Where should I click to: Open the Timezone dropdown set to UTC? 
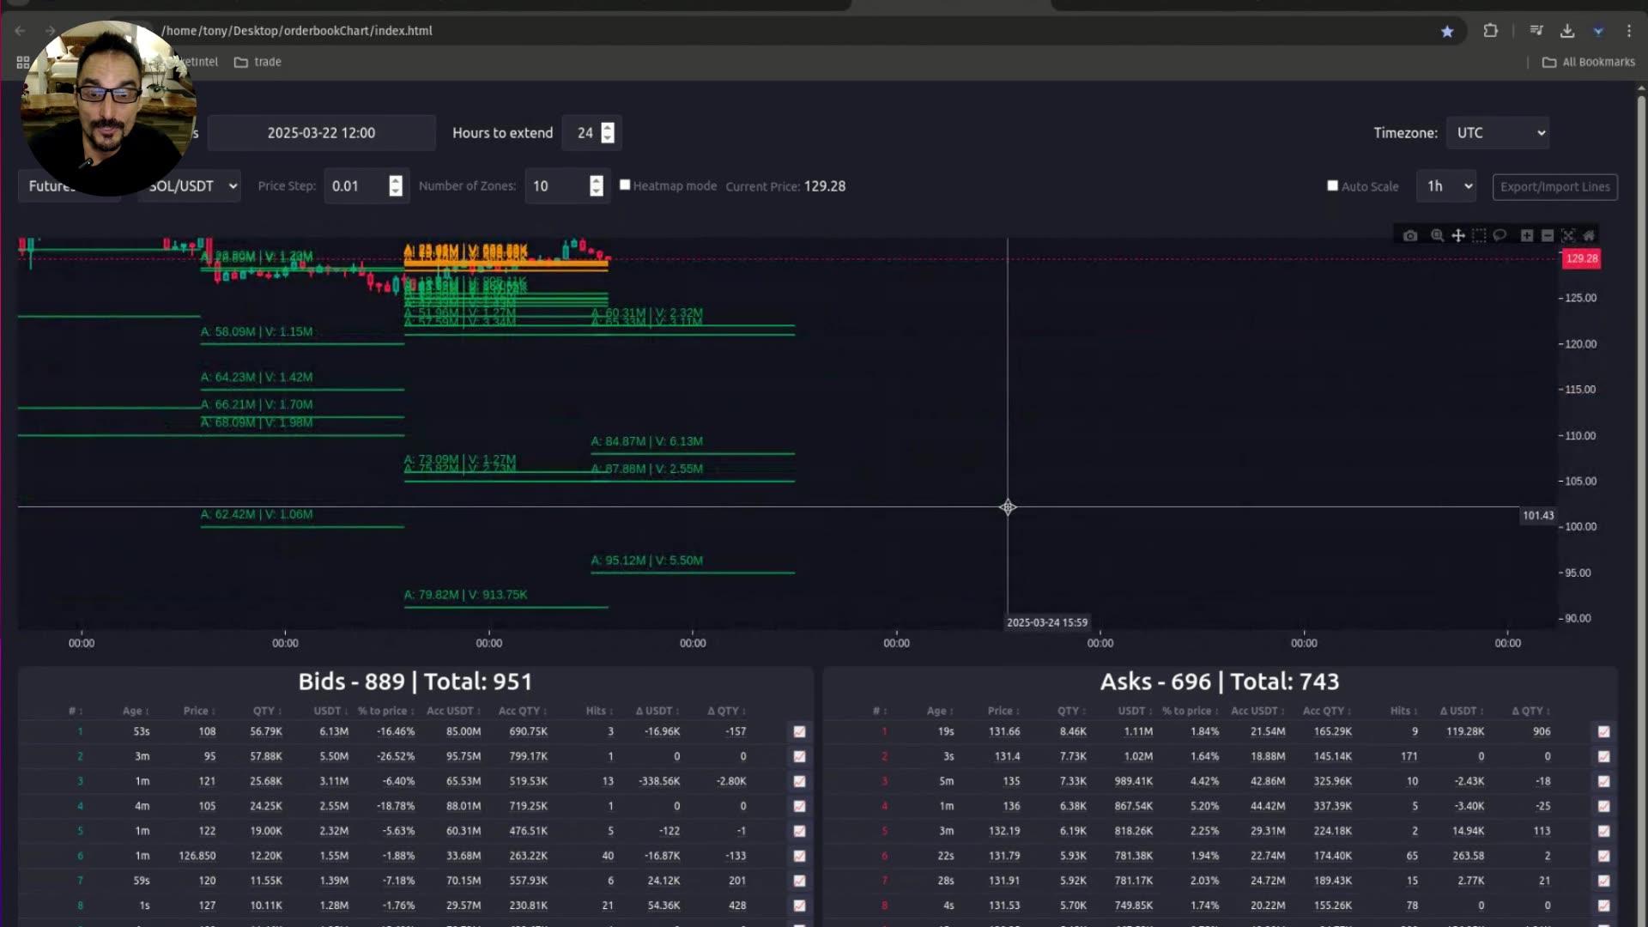[x=1498, y=132]
